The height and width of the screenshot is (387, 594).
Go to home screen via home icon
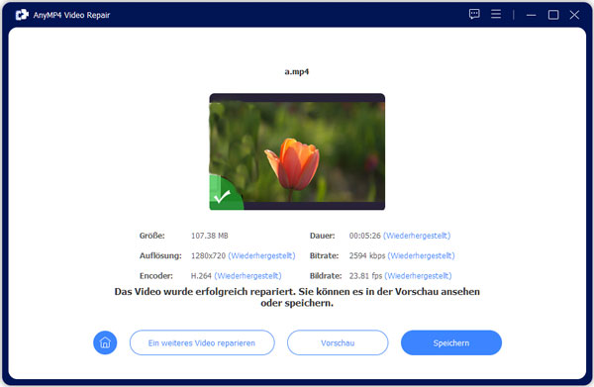[x=105, y=342]
